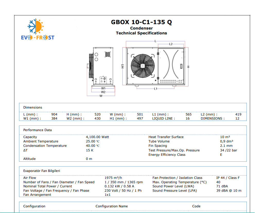Click the 'Nominal Total Power / Current' label

(48, 186)
